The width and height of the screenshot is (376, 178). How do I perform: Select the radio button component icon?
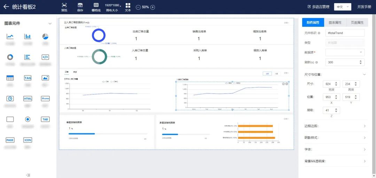coord(28,119)
